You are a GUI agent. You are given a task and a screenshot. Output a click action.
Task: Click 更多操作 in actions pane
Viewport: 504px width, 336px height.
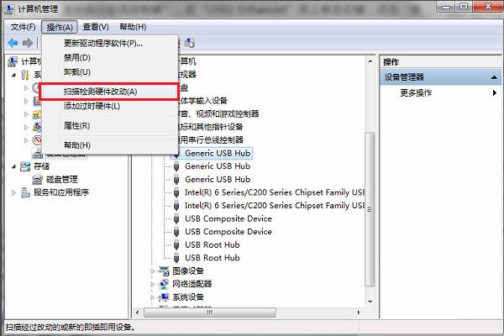[x=416, y=93]
